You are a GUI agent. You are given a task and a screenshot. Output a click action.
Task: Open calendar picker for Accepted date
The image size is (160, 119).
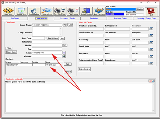click(151, 36)
